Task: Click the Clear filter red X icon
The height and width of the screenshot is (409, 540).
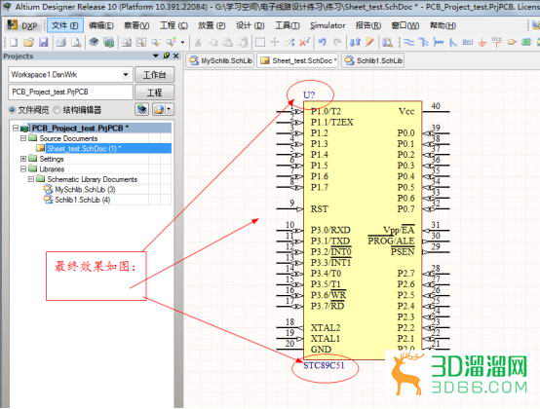Action: 304,42
